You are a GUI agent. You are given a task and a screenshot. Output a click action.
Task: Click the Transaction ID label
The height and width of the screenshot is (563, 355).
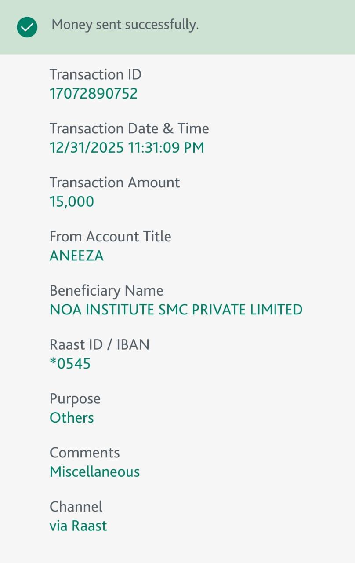click(95, 74)
